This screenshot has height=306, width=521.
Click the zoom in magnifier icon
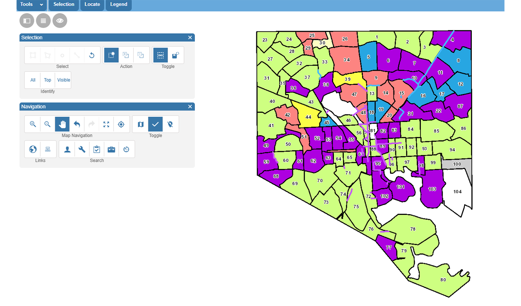pyautogui.click(x=33, y=124)
